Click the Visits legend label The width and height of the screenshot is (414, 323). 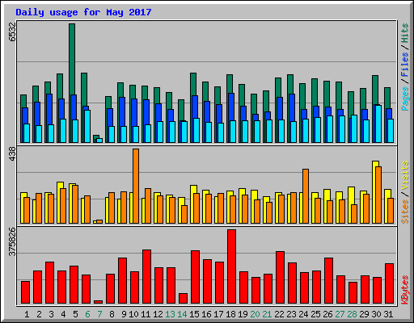405,175
